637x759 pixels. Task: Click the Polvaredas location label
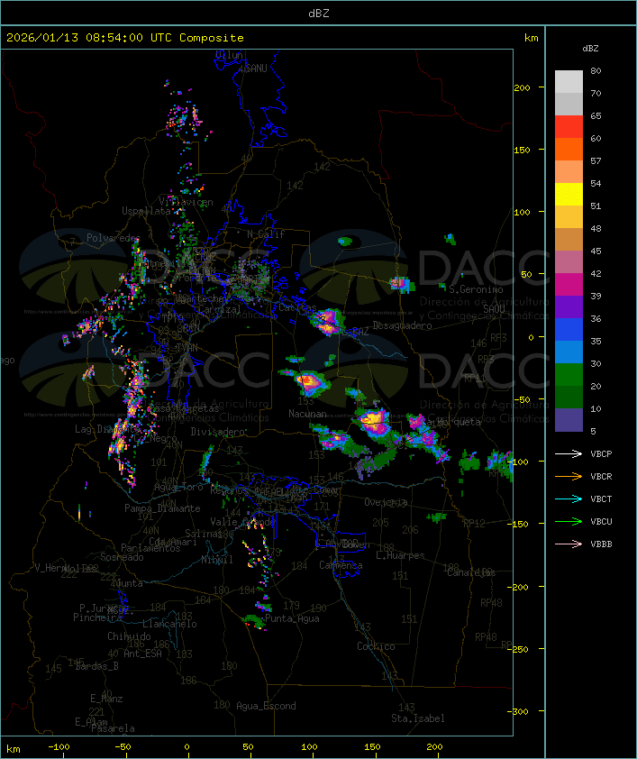click(x=113, y=238)
